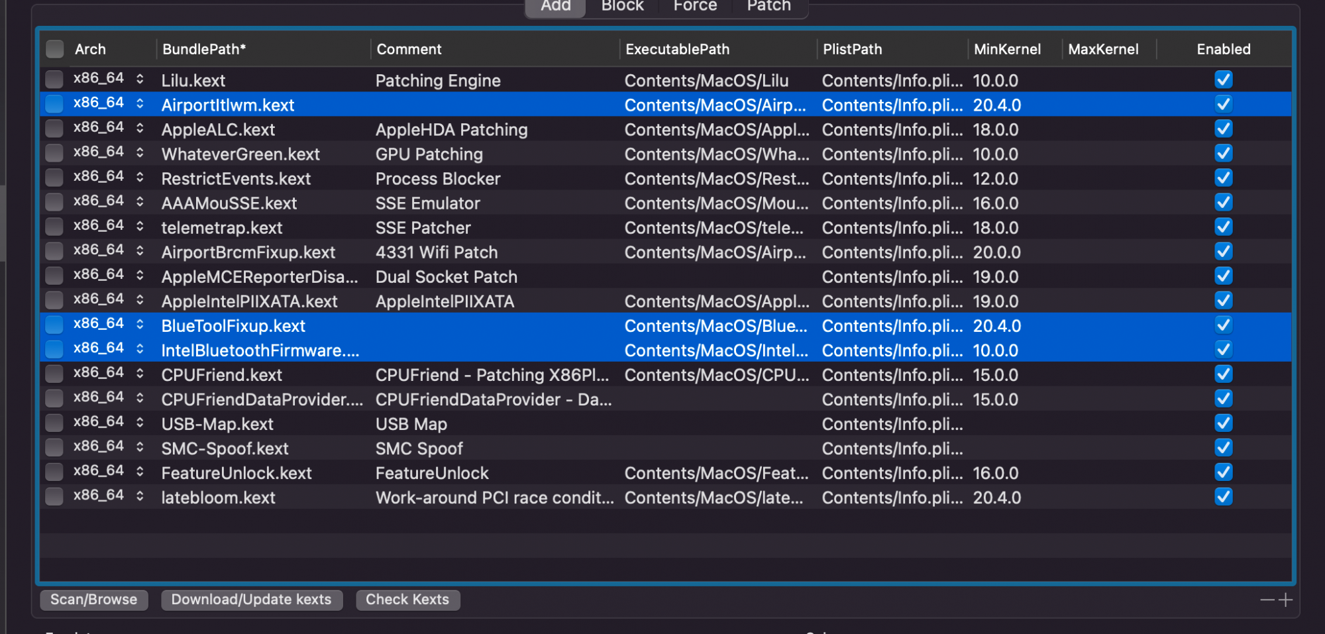Open the Arch selector for CPUFriend.kext
The height and width of the screenshot is (634, 1325).
pos(140,374)
